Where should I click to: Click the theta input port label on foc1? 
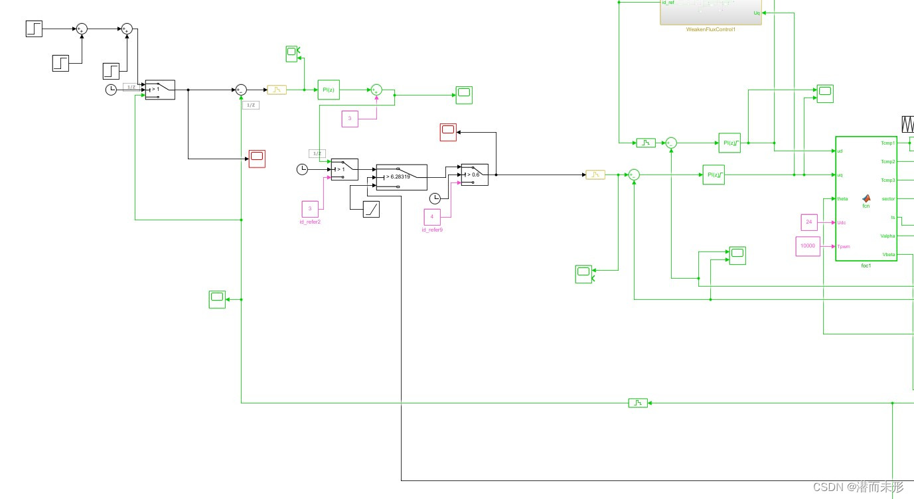843,198
